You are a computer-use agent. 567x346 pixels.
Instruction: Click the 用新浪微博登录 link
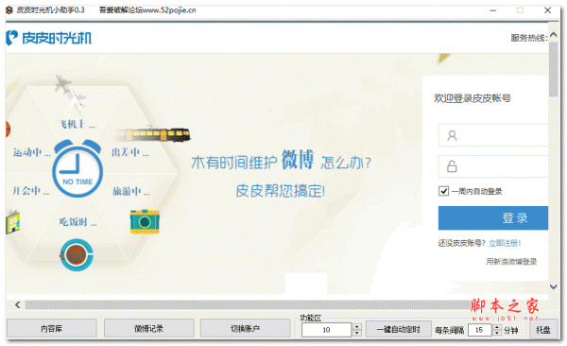(511, 261)
